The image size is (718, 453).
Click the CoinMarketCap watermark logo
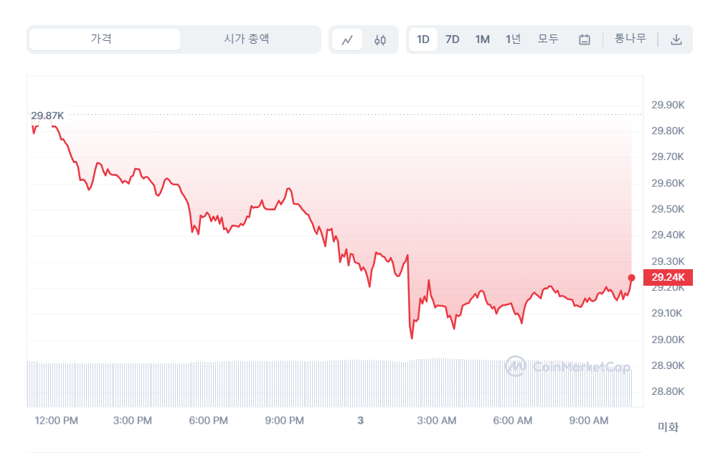click(568, 367)
